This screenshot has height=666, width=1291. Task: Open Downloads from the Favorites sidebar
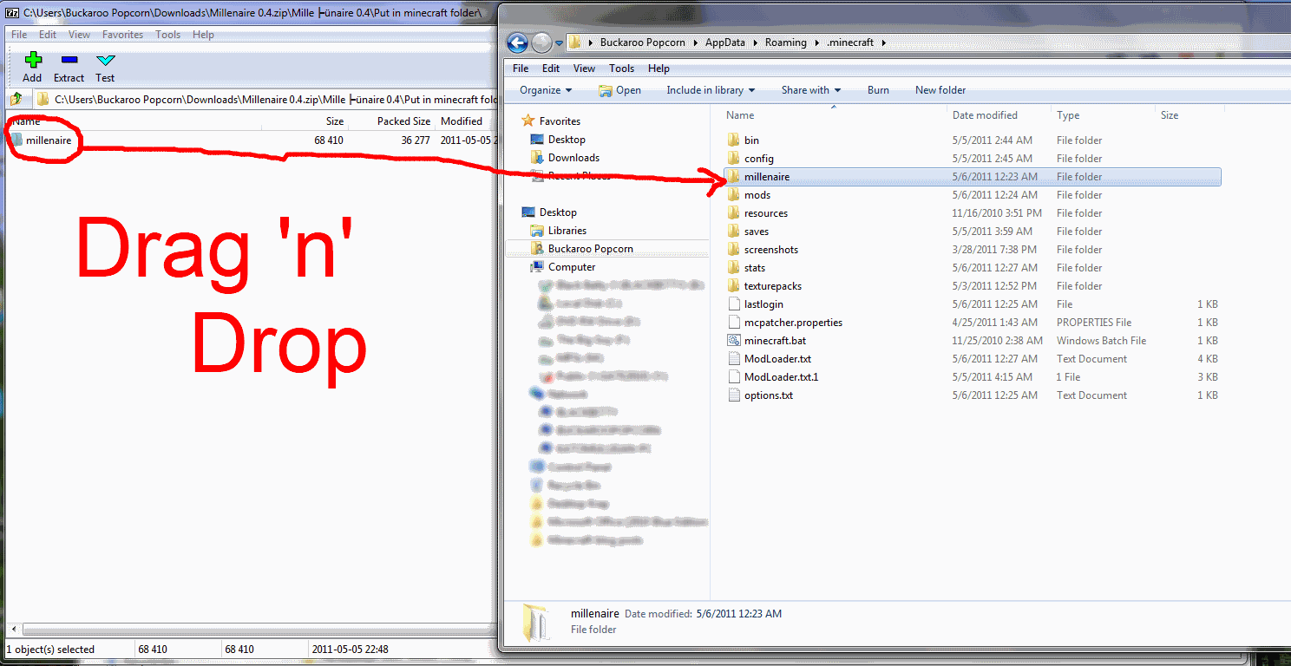(572, 157)
